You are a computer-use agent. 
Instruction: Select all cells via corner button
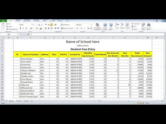point(2,38)
